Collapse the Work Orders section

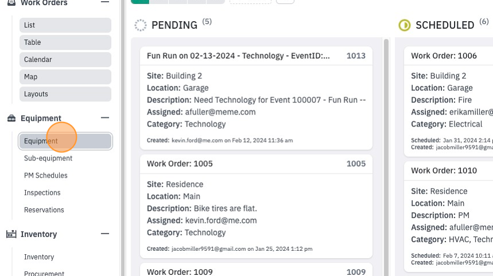pos(105,2)
